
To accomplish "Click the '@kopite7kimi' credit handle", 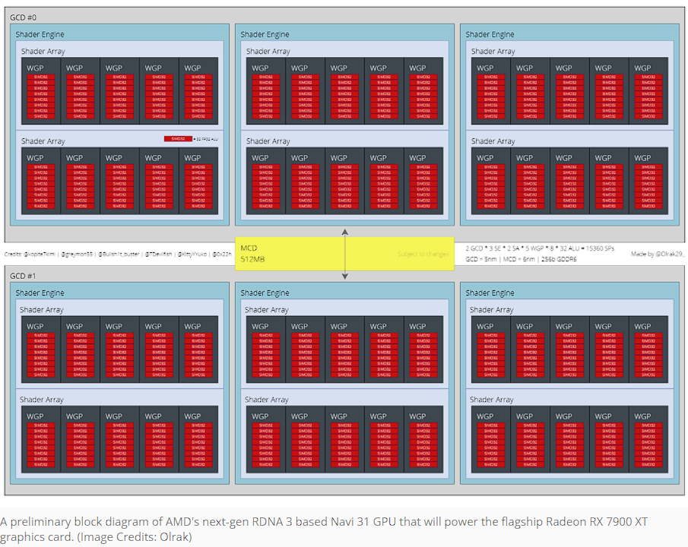I will (x=40, y=254).
